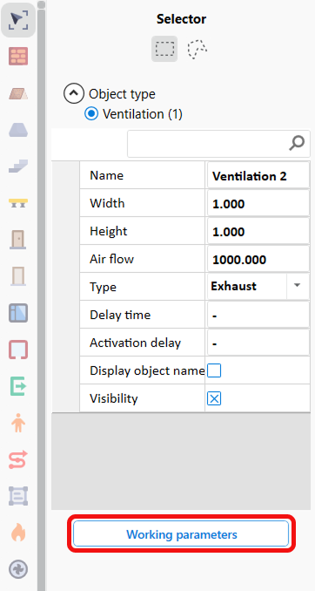Pick the grey Area frame tool
The image size is (315, 591).
coord(18,496)
